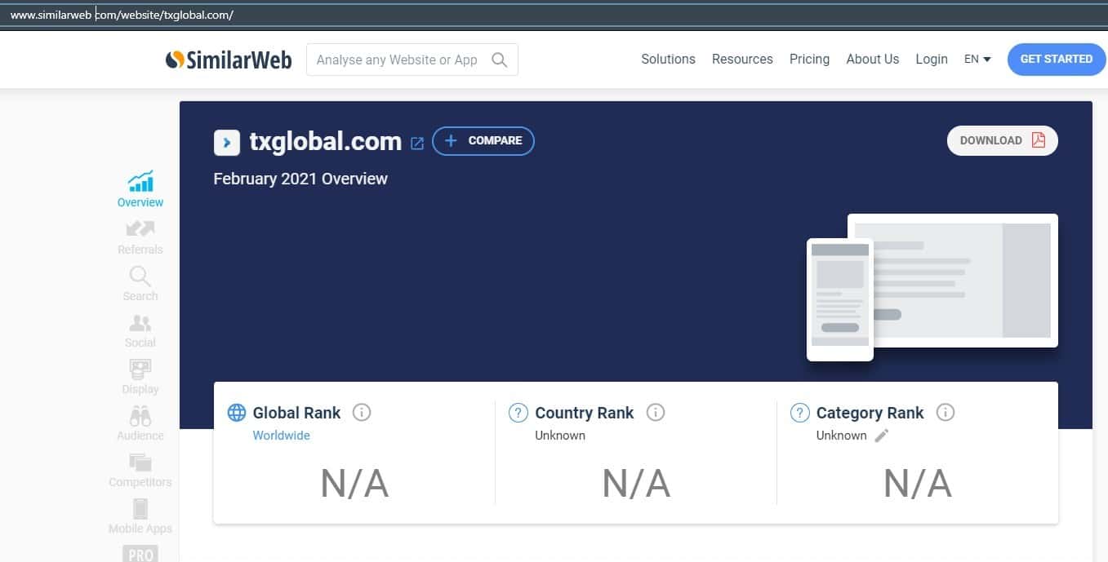Click the GET STARTED button
The height and width of the screenshot is (562, 1108).
click(x=1056, y=59)
